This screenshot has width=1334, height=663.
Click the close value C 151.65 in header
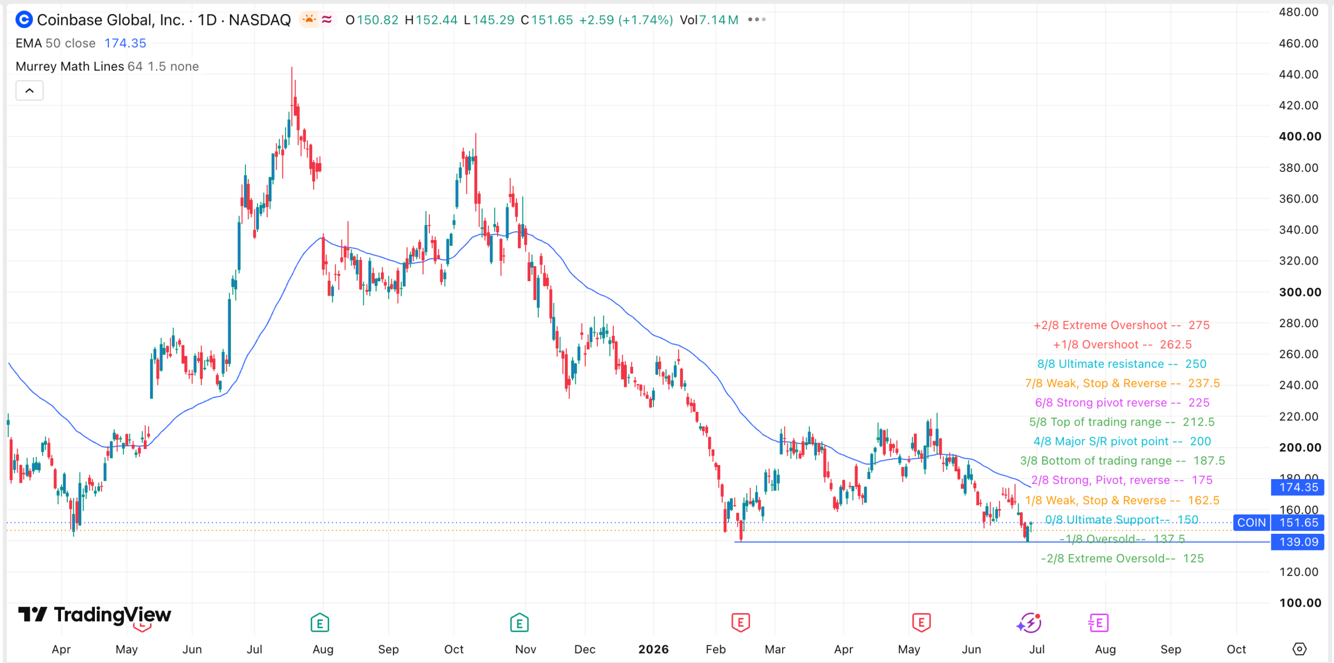pos(547,20)
